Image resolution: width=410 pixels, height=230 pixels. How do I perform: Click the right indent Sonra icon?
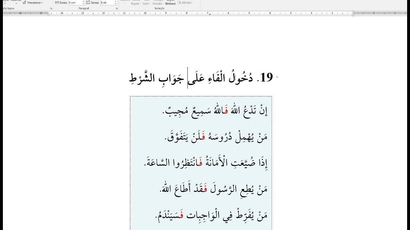pos(57,3)
